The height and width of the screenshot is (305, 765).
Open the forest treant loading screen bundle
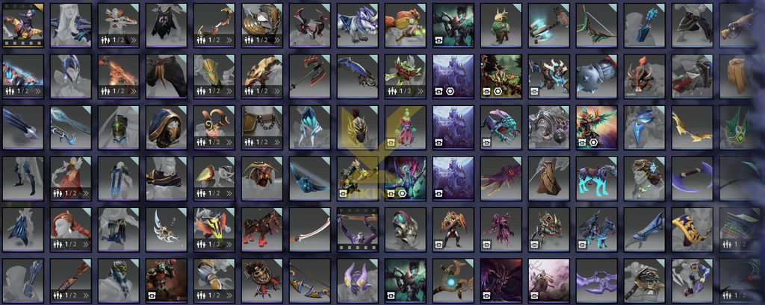tap(501, 77)
